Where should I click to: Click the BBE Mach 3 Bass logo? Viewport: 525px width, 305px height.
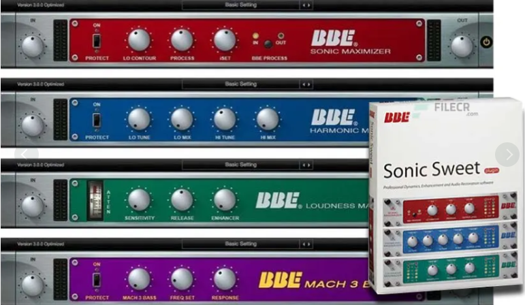pyautogui.click(x=313, y=280)
